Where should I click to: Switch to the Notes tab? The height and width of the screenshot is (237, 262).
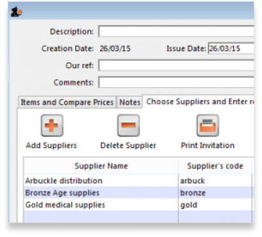pos(130,102)
